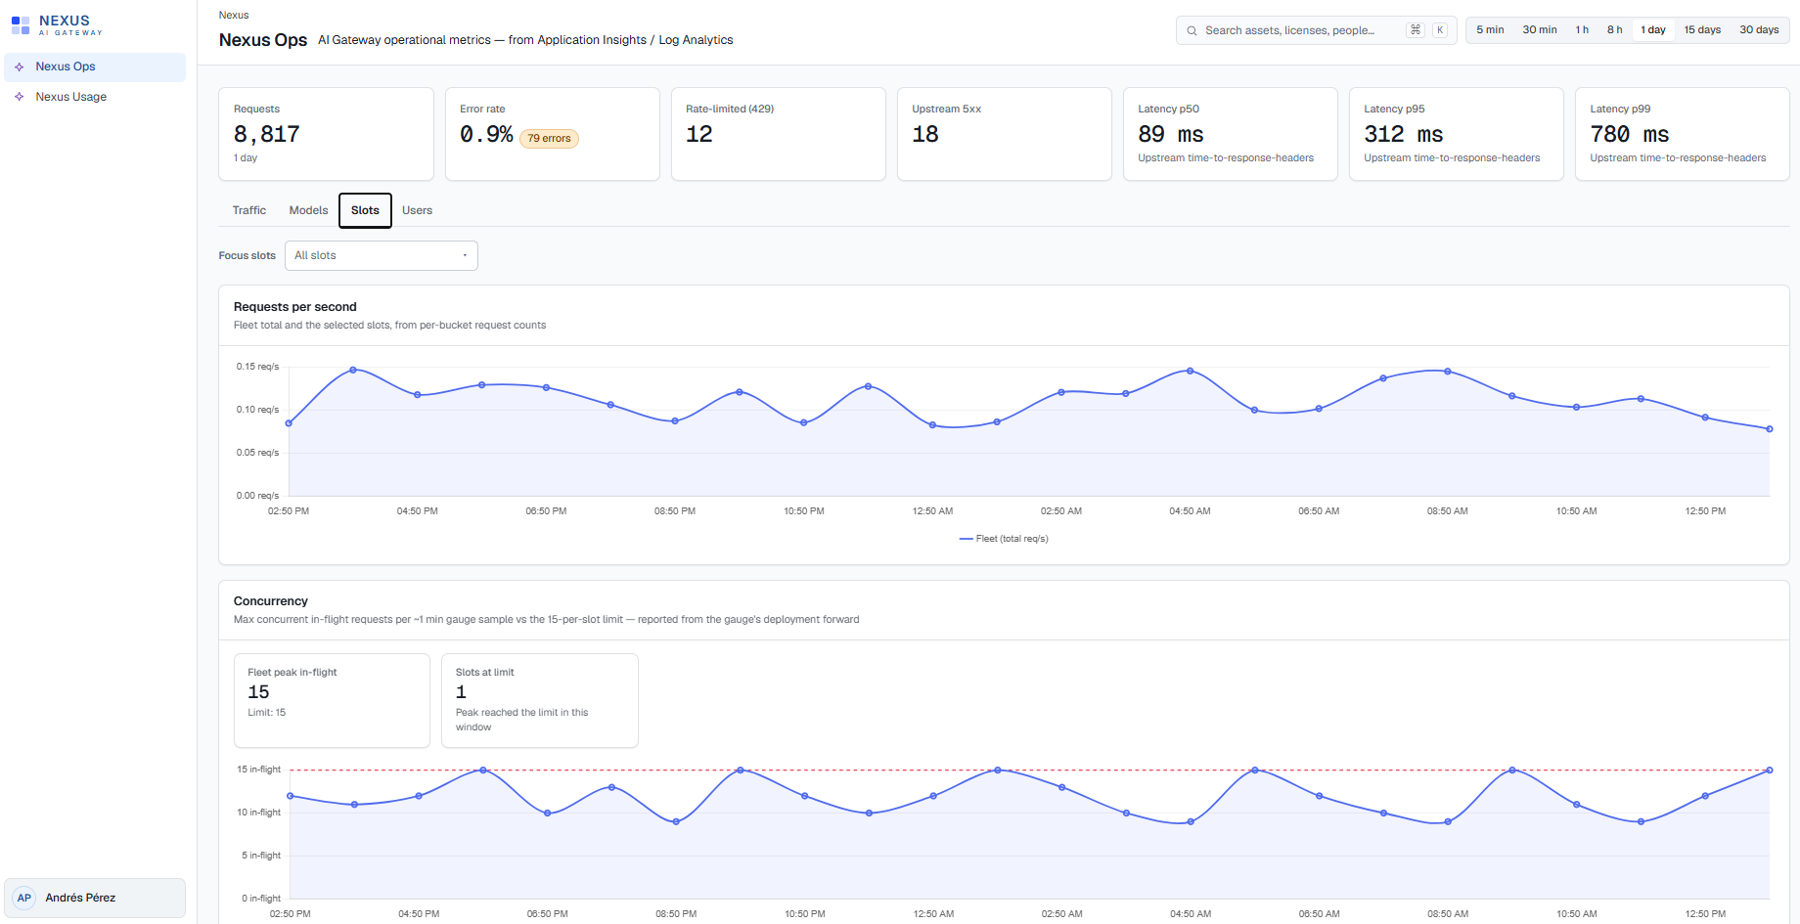Choose the 8 h time range

[x=1614, y=30]
